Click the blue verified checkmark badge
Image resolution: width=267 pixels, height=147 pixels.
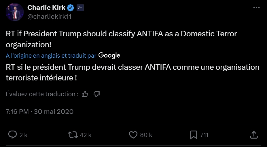71,8
